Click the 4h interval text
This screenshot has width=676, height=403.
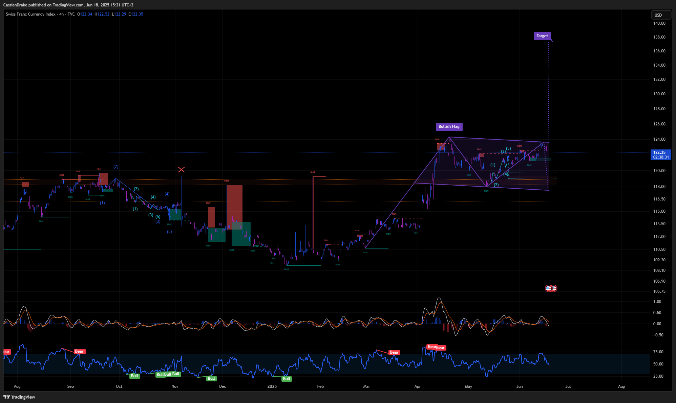(61, 14)
